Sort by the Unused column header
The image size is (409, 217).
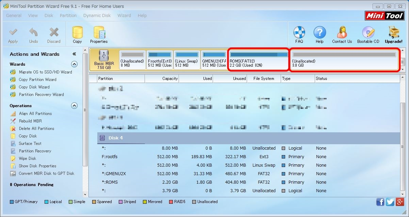pos(230,79)
